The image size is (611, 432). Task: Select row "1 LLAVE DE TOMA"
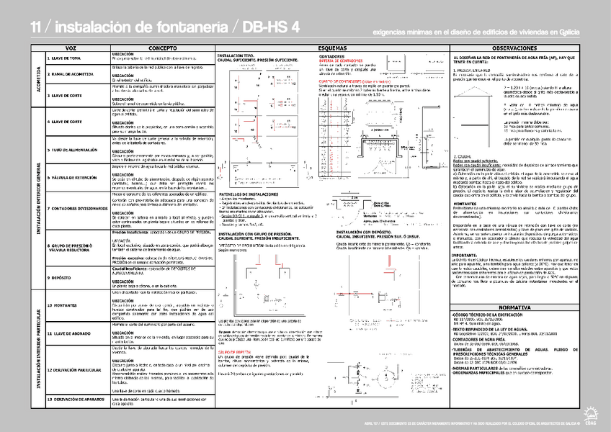click(130, 58)
